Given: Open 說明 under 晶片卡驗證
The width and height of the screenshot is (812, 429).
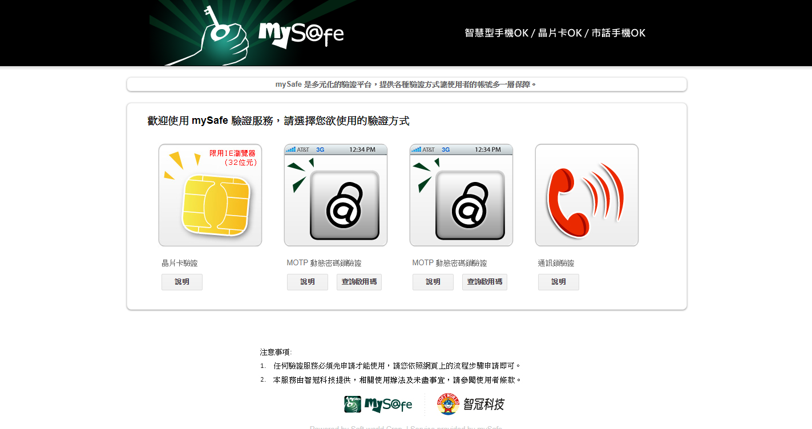Looking at the screenshot, I should (x=182, y=282).
